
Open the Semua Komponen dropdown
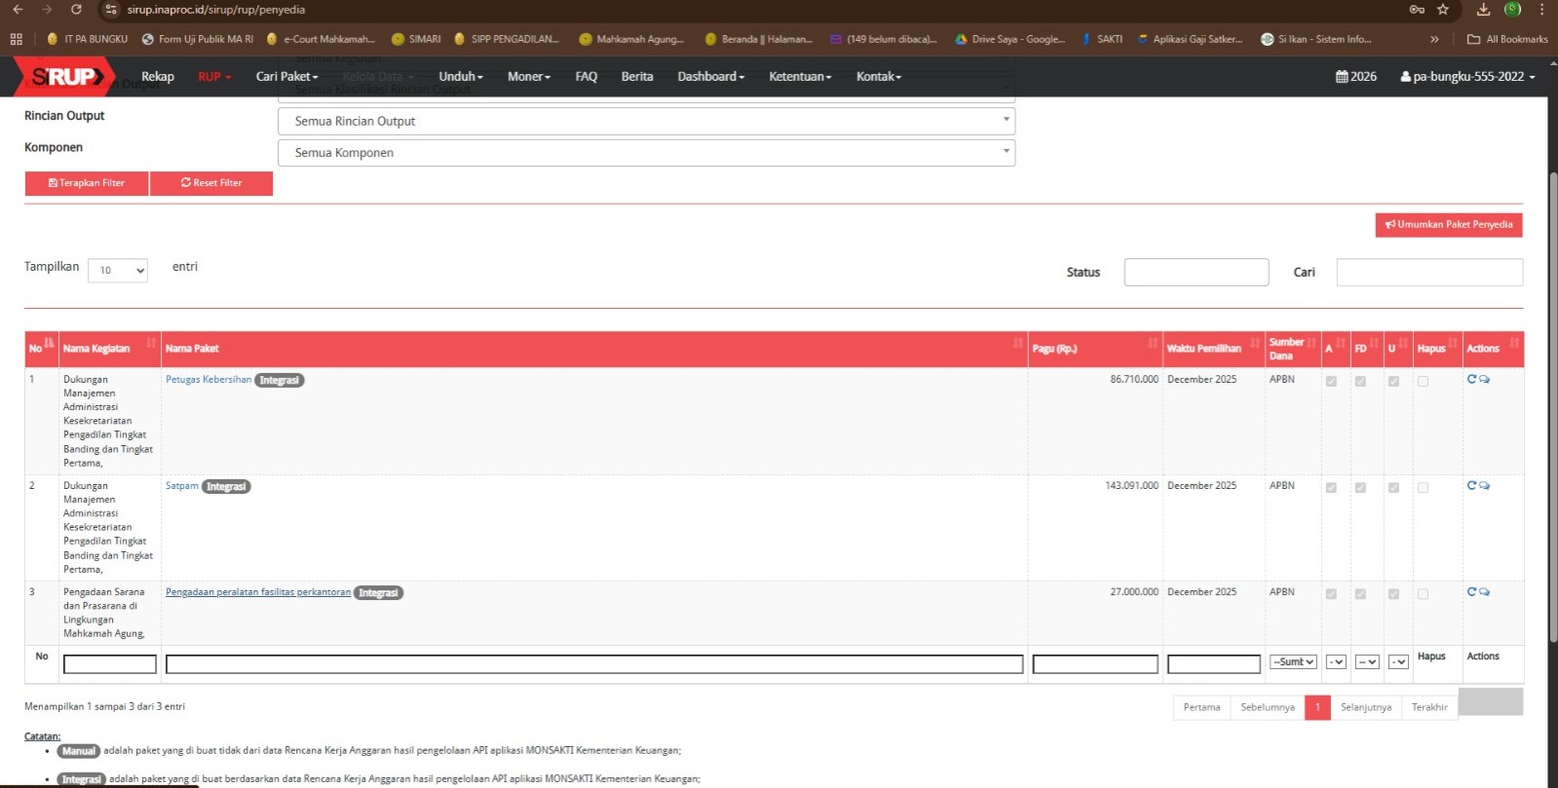(646, 153)
